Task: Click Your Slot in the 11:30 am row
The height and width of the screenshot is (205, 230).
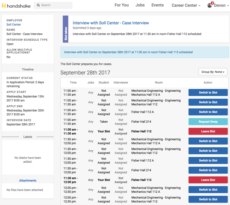Action: pos(104,180)
